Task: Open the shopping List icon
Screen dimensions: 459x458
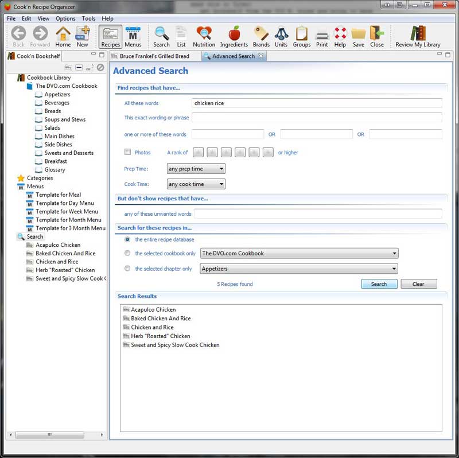Action: click(x=181, y=36)
